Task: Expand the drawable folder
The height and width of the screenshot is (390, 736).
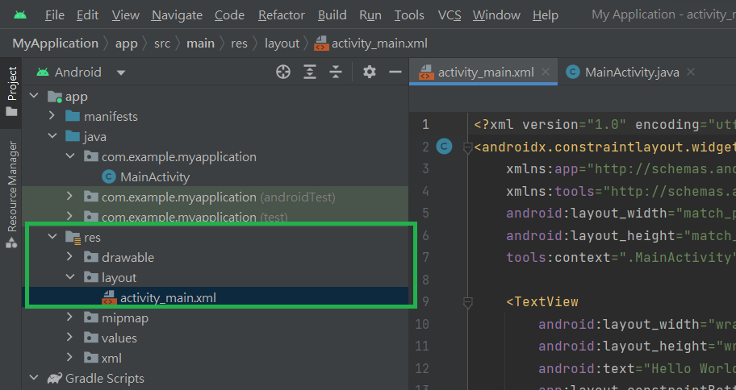Action: click(70, 256)
